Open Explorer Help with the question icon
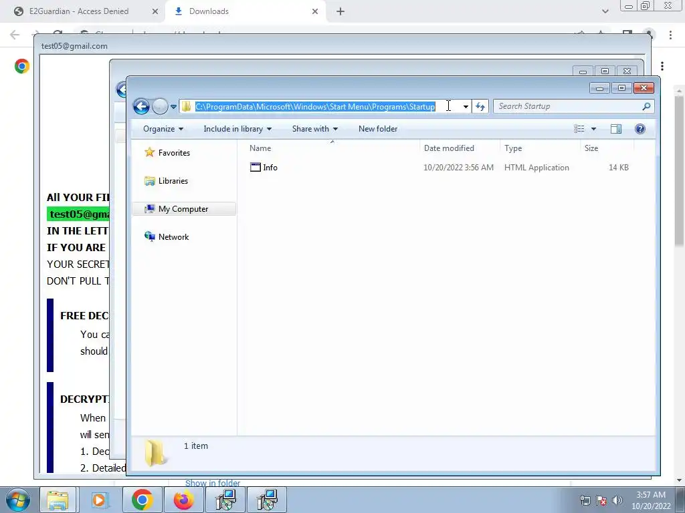685x513 pixels. [640, 129]
